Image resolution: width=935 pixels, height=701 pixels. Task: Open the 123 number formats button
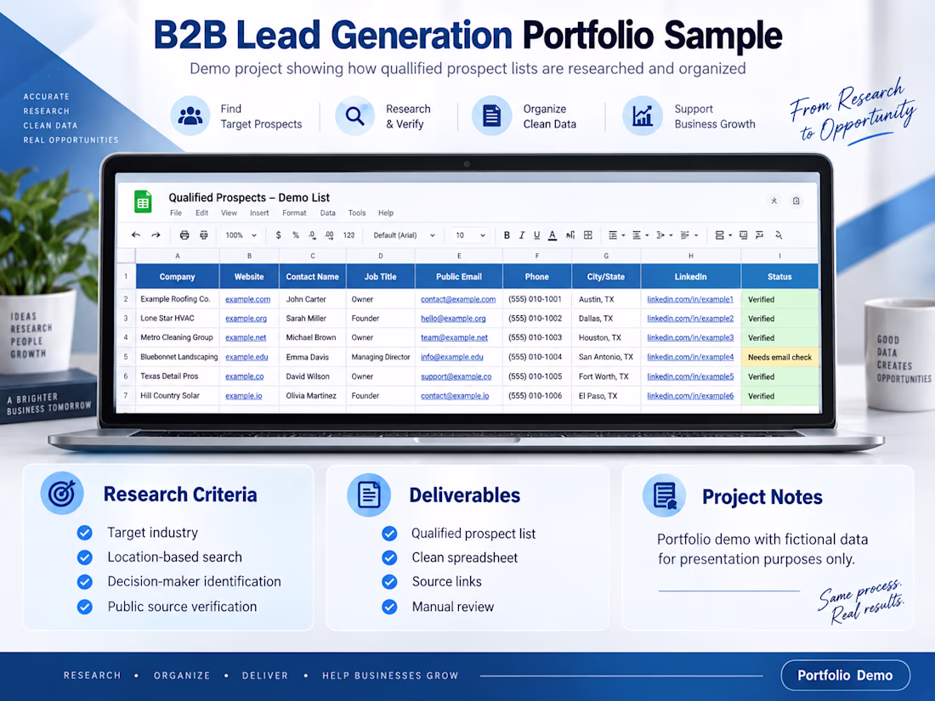tap(348, 235)
